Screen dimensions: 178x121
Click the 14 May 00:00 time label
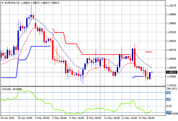tap(146, 118)
